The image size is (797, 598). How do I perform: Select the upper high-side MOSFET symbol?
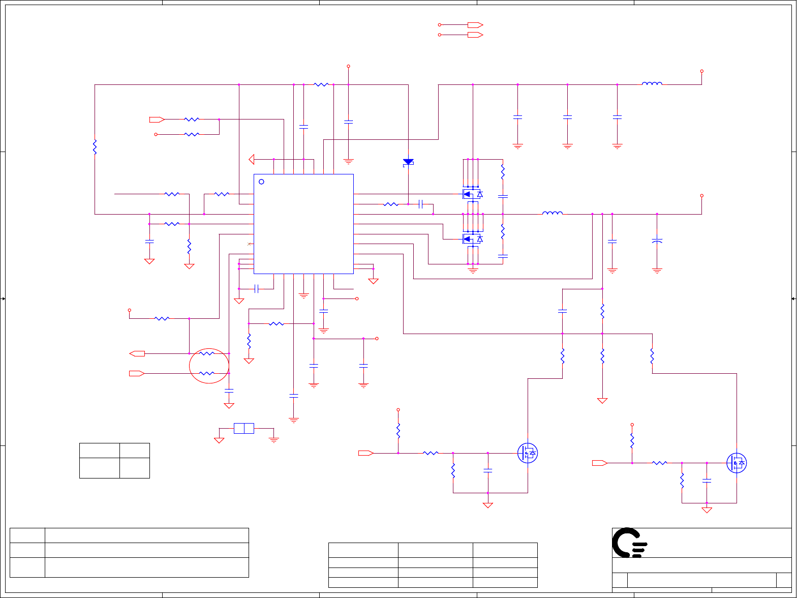(x=472, y=194)
